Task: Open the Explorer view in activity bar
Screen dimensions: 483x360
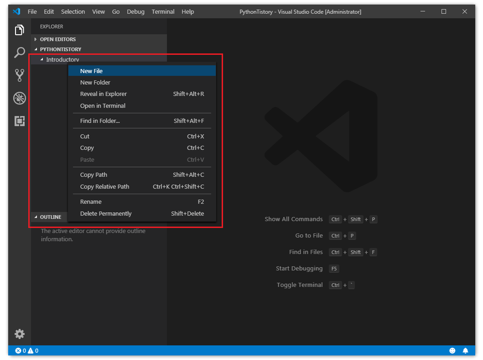Action: click(20, 30)
